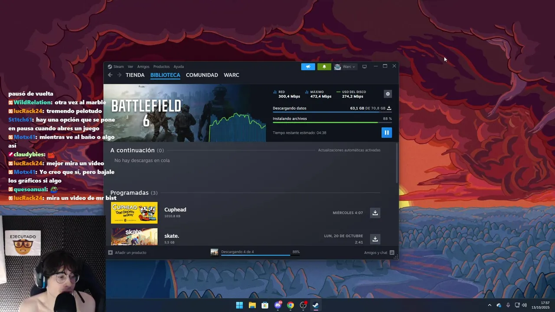Open File Explorer from the taskbar
The image size is (555, 312).
(252, 305)
